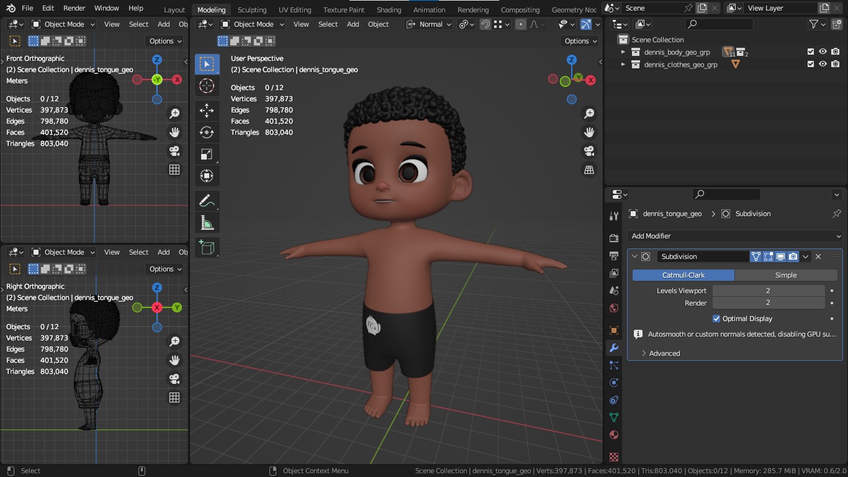Viewport: 848px width, 477px height.
Task: Open the View Layer properties tab
Action: 614,273
